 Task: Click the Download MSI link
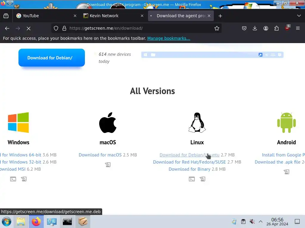pos(13,169)
